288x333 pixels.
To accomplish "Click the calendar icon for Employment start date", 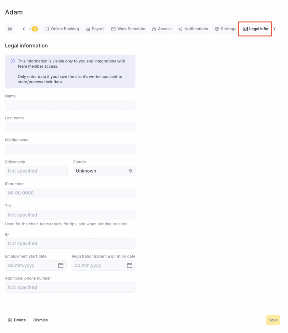I will click(x=60, y=265).
